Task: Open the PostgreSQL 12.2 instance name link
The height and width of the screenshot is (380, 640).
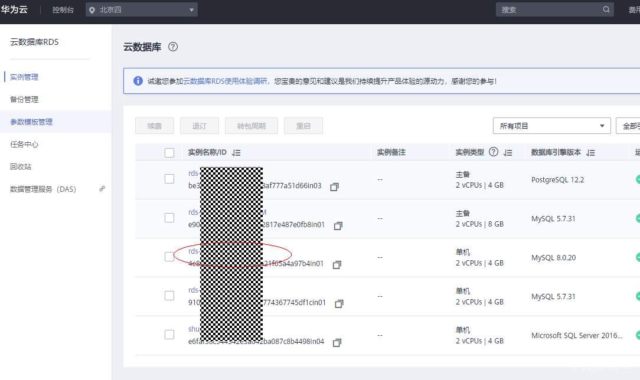Action: 194,173
